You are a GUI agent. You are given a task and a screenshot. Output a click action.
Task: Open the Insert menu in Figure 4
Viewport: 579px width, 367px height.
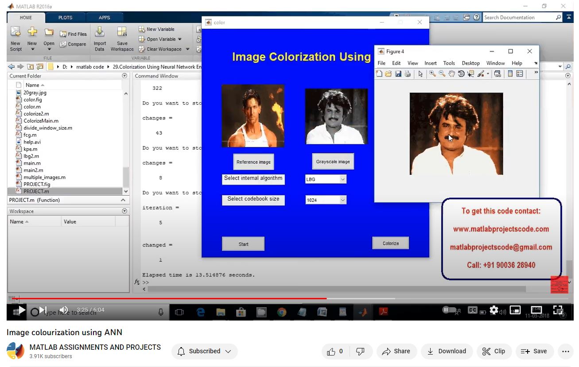[430, 63]
